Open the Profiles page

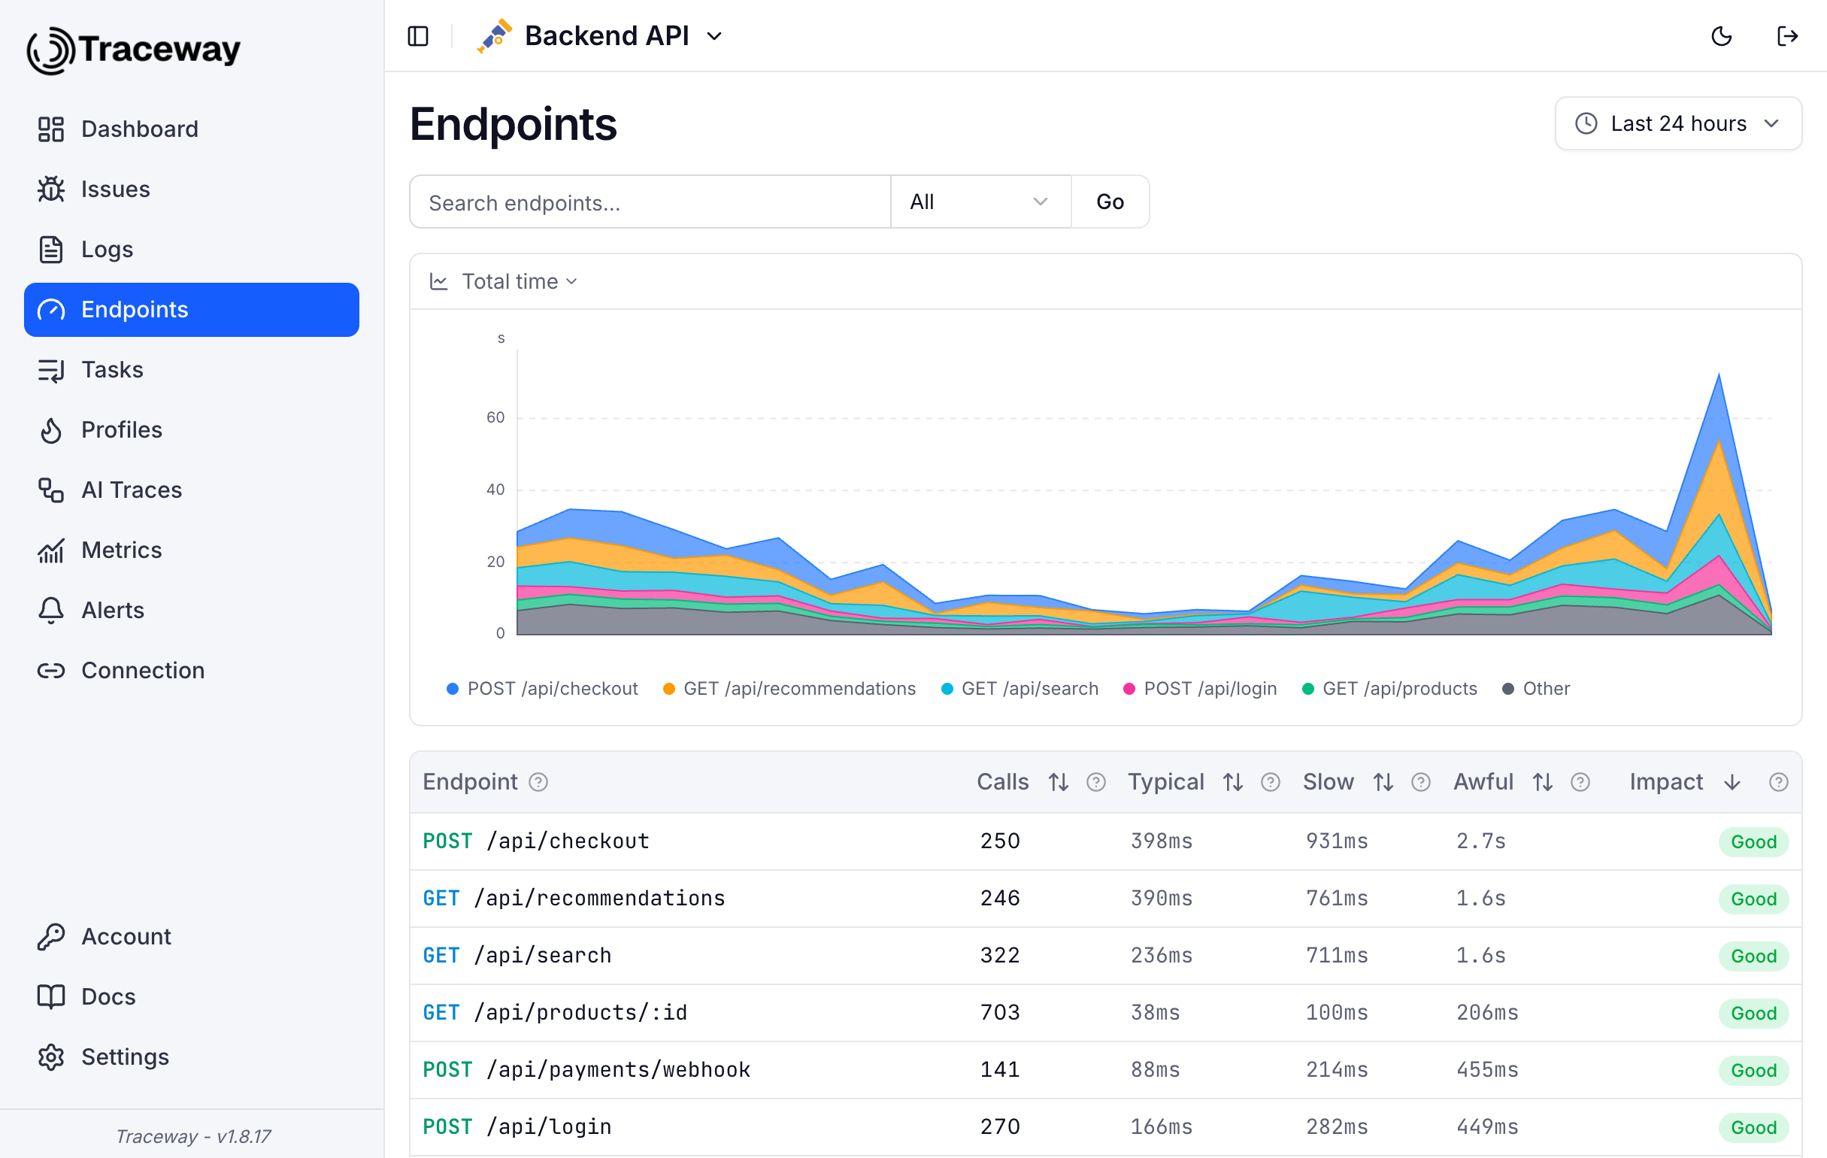(x=191, y=429)
